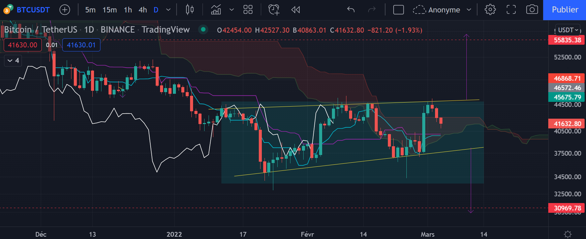
Task: Undo the last chart action
Action: 351,10
